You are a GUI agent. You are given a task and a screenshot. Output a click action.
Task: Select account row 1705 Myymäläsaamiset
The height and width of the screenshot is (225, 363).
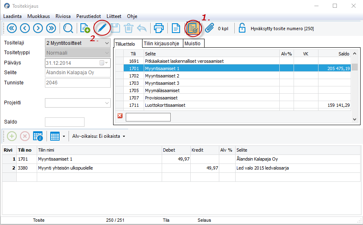point(233,90)
